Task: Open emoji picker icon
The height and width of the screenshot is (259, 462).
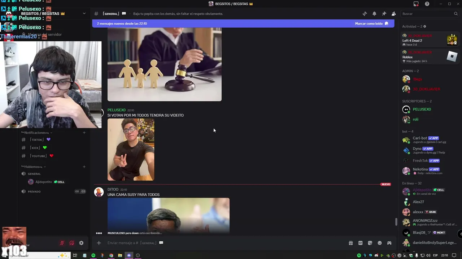Action: [380, 243]
